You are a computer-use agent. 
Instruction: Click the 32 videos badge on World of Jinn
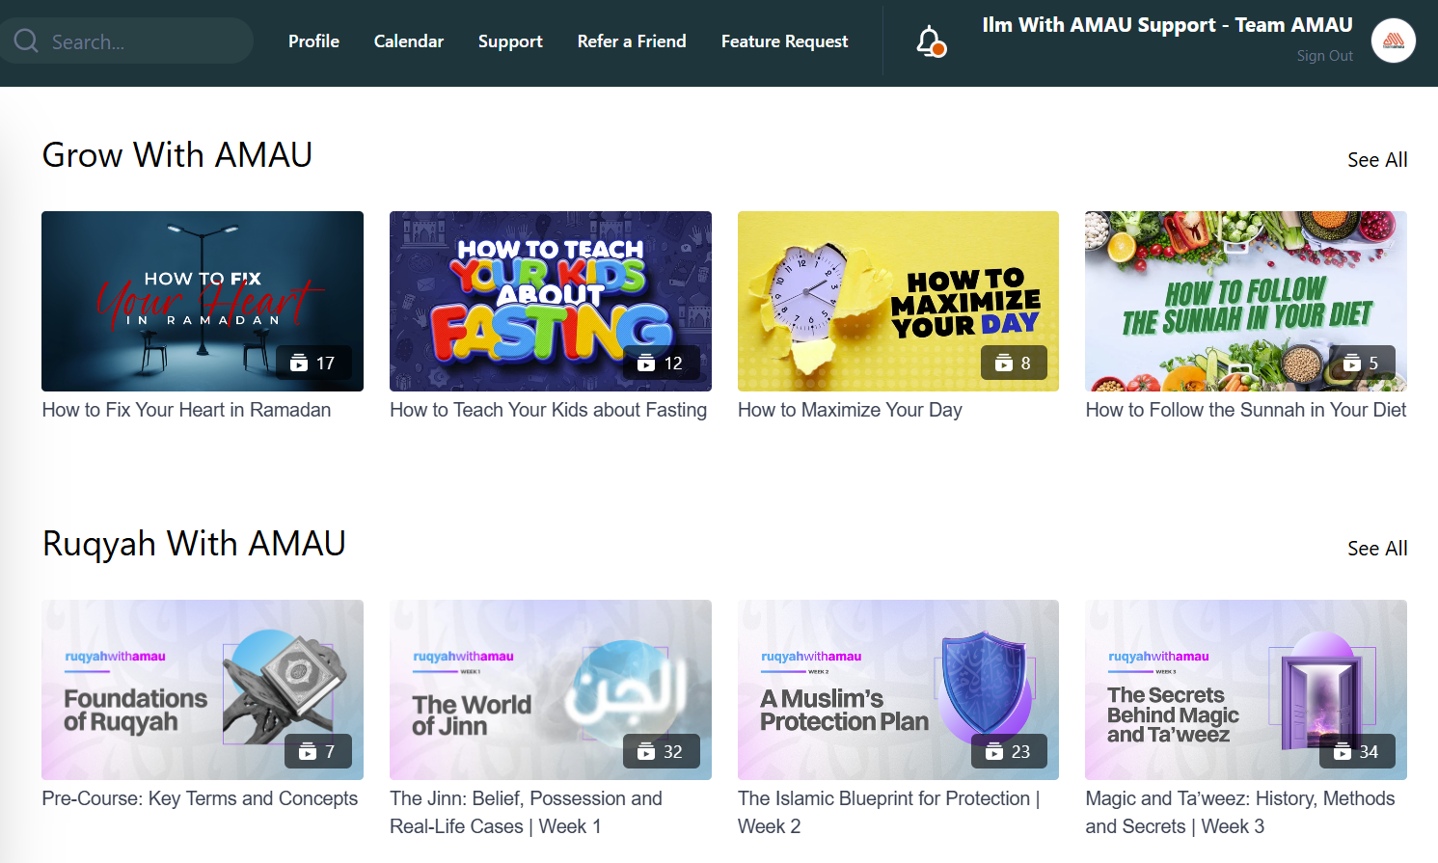661,752
